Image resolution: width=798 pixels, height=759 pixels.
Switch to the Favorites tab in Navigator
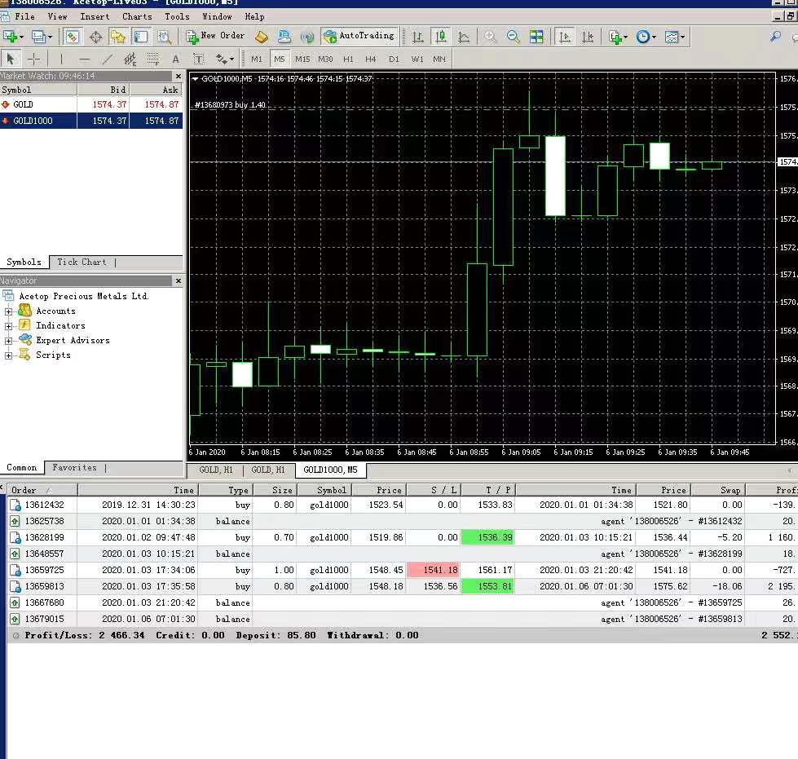click(74, 467)
